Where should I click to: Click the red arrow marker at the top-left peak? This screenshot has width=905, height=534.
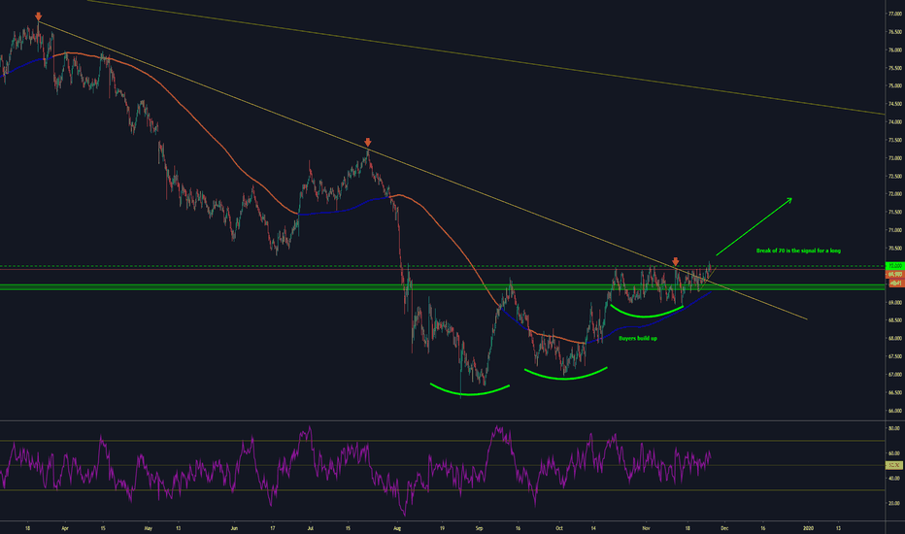(x=38, y=17)
